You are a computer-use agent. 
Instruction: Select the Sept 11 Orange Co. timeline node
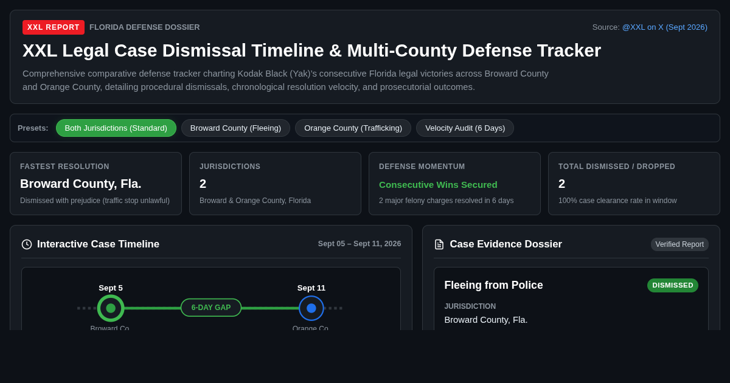click(311, 308)
